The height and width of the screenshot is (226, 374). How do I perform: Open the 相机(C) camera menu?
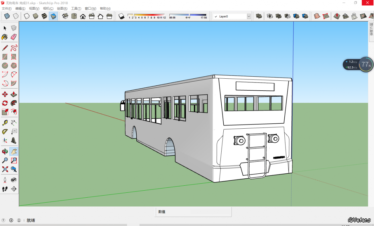(48, 8)
